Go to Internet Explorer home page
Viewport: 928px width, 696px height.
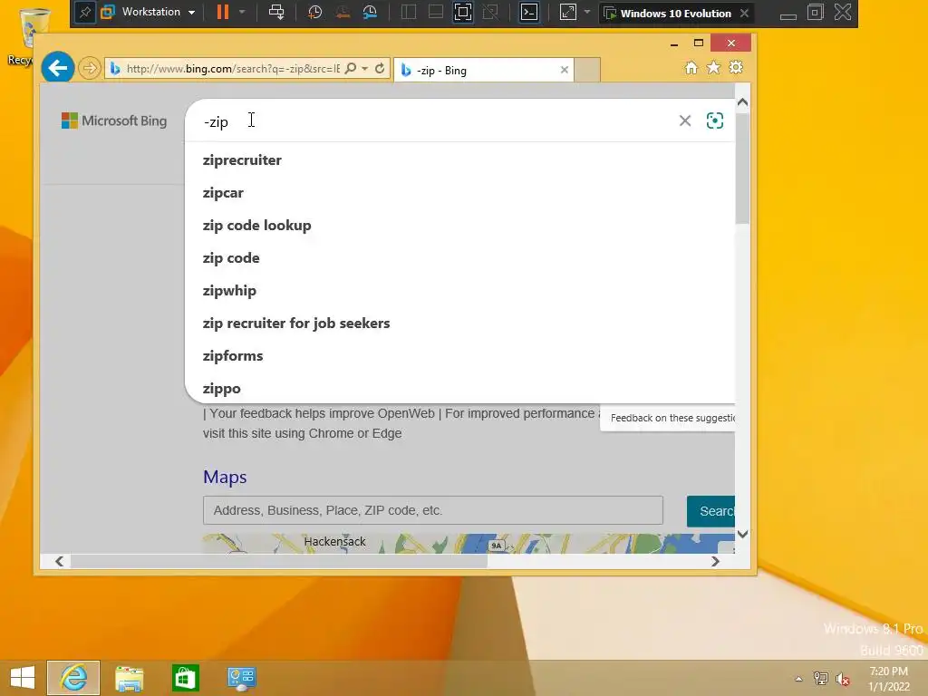691,67
